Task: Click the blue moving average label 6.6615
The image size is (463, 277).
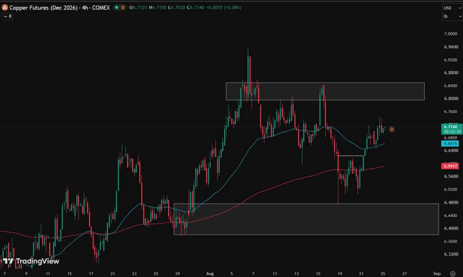Action: coord(451,144)
